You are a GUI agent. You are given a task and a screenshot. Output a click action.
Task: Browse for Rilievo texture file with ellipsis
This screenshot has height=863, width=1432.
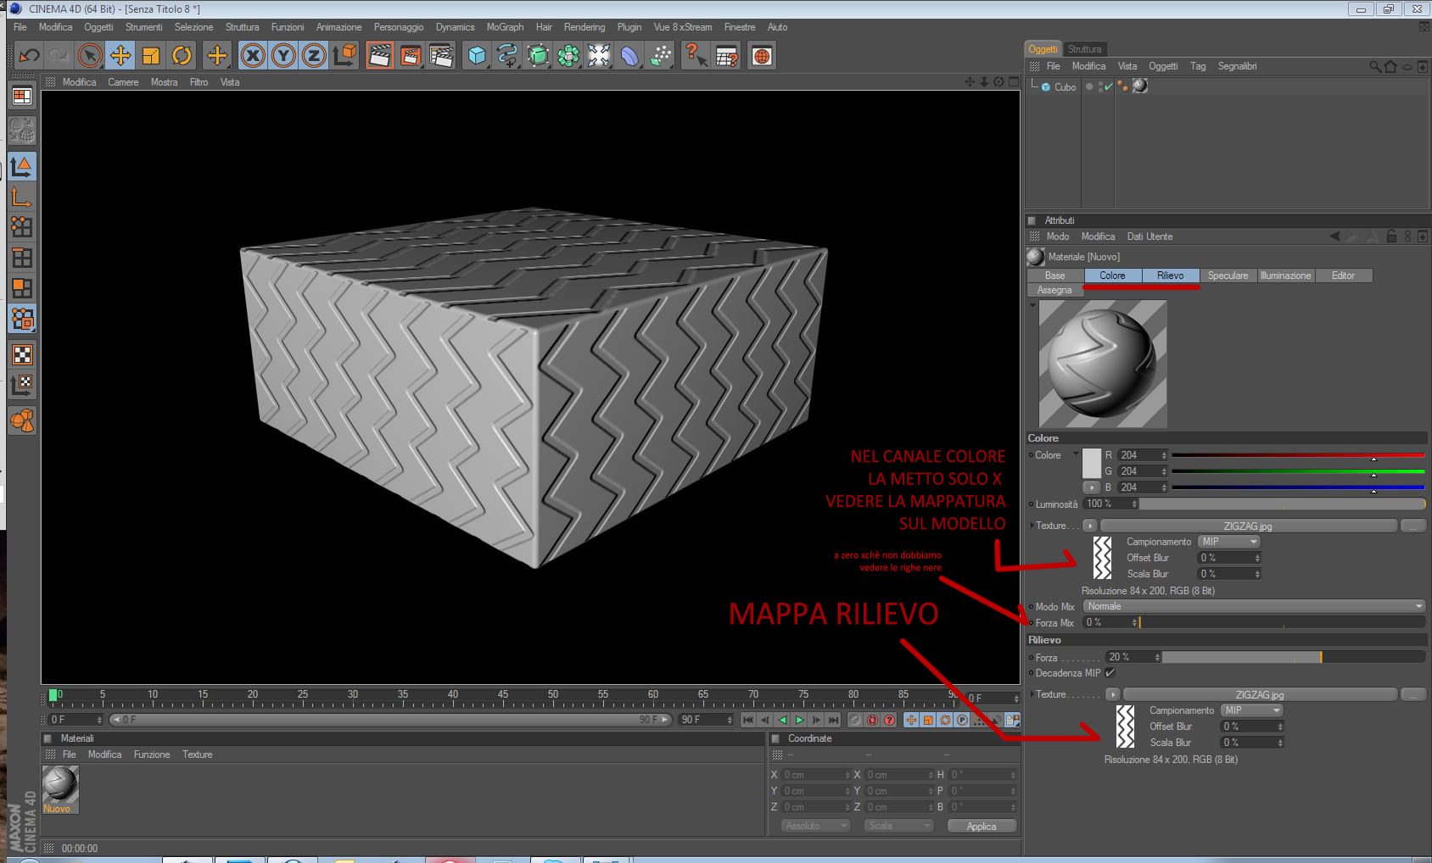1412,694
